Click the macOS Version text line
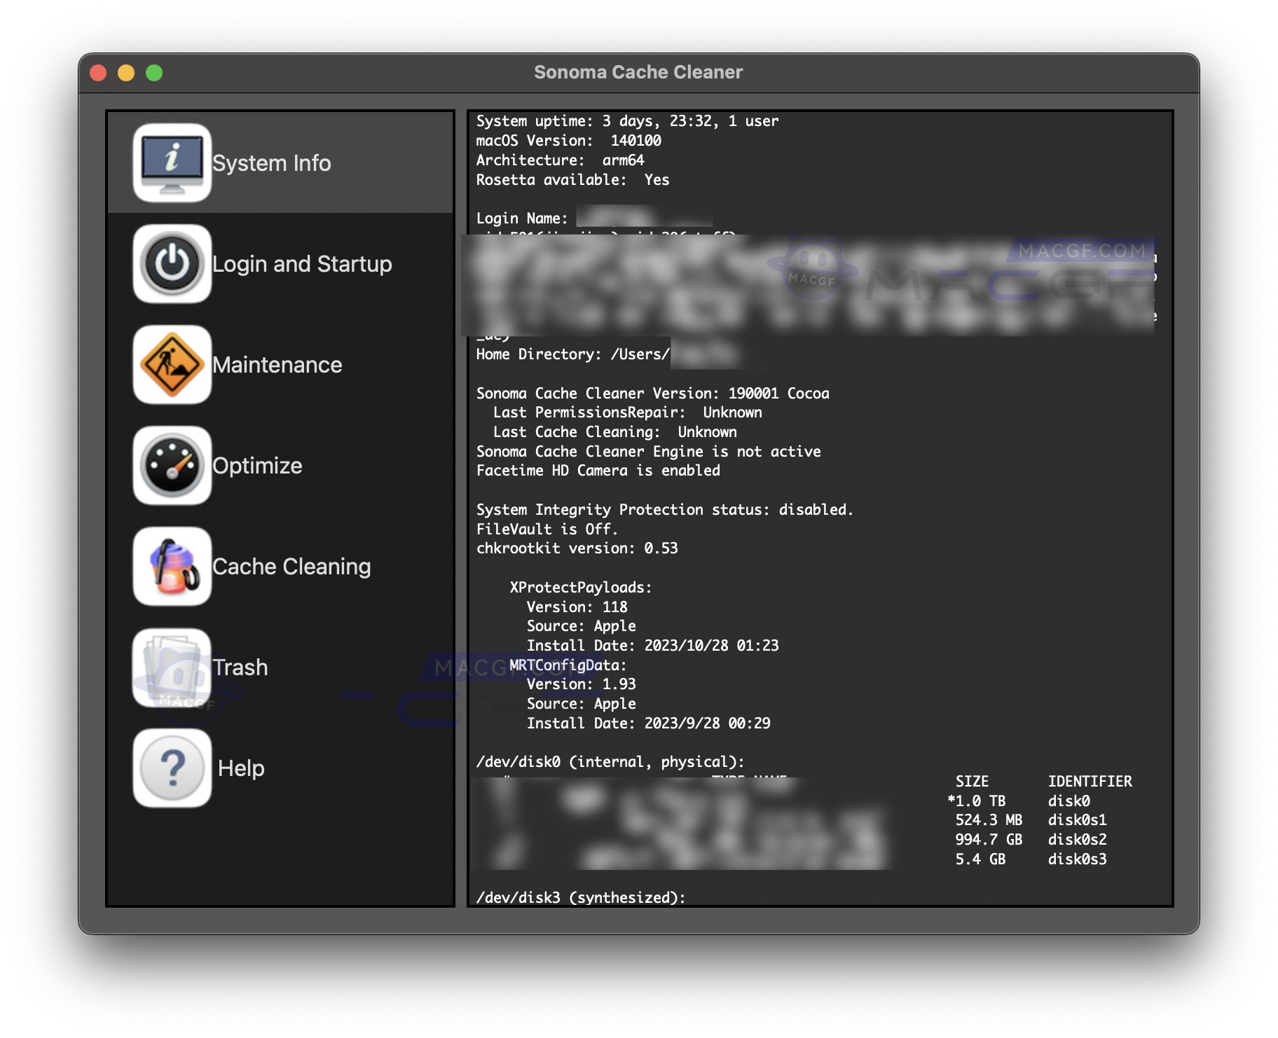 [569, 140]
